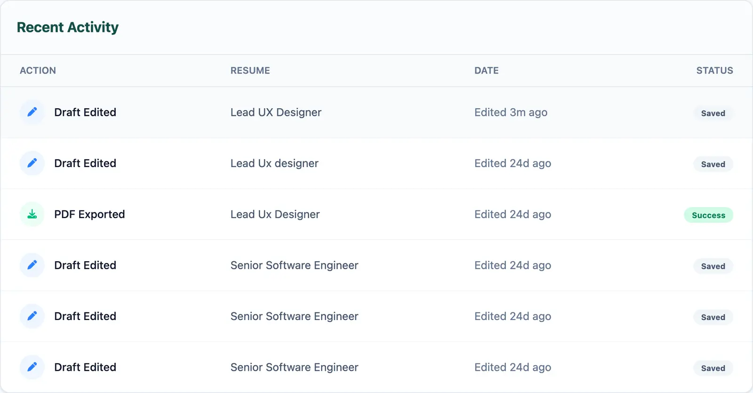The width and height of the screenshot is (753, 393).
Task: Click 'Draft Edited' in the Edited 3m ago row
Action: (85, 112)
